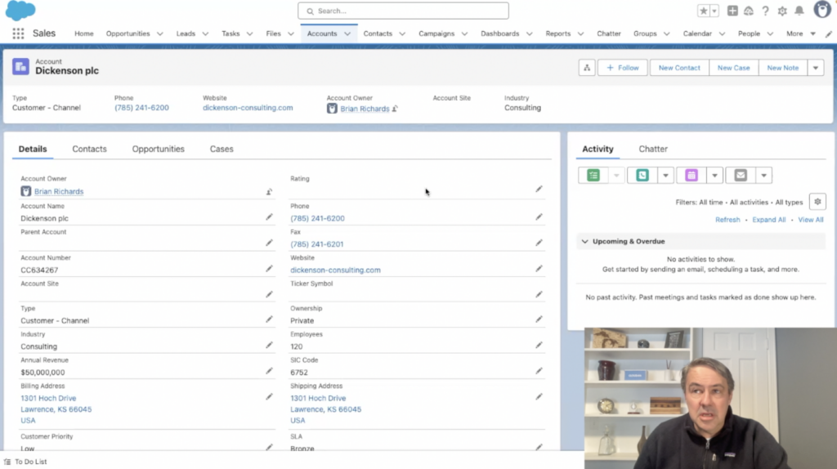
Task: Click Refresh in activity timeline
Action: tap(727, 220)
